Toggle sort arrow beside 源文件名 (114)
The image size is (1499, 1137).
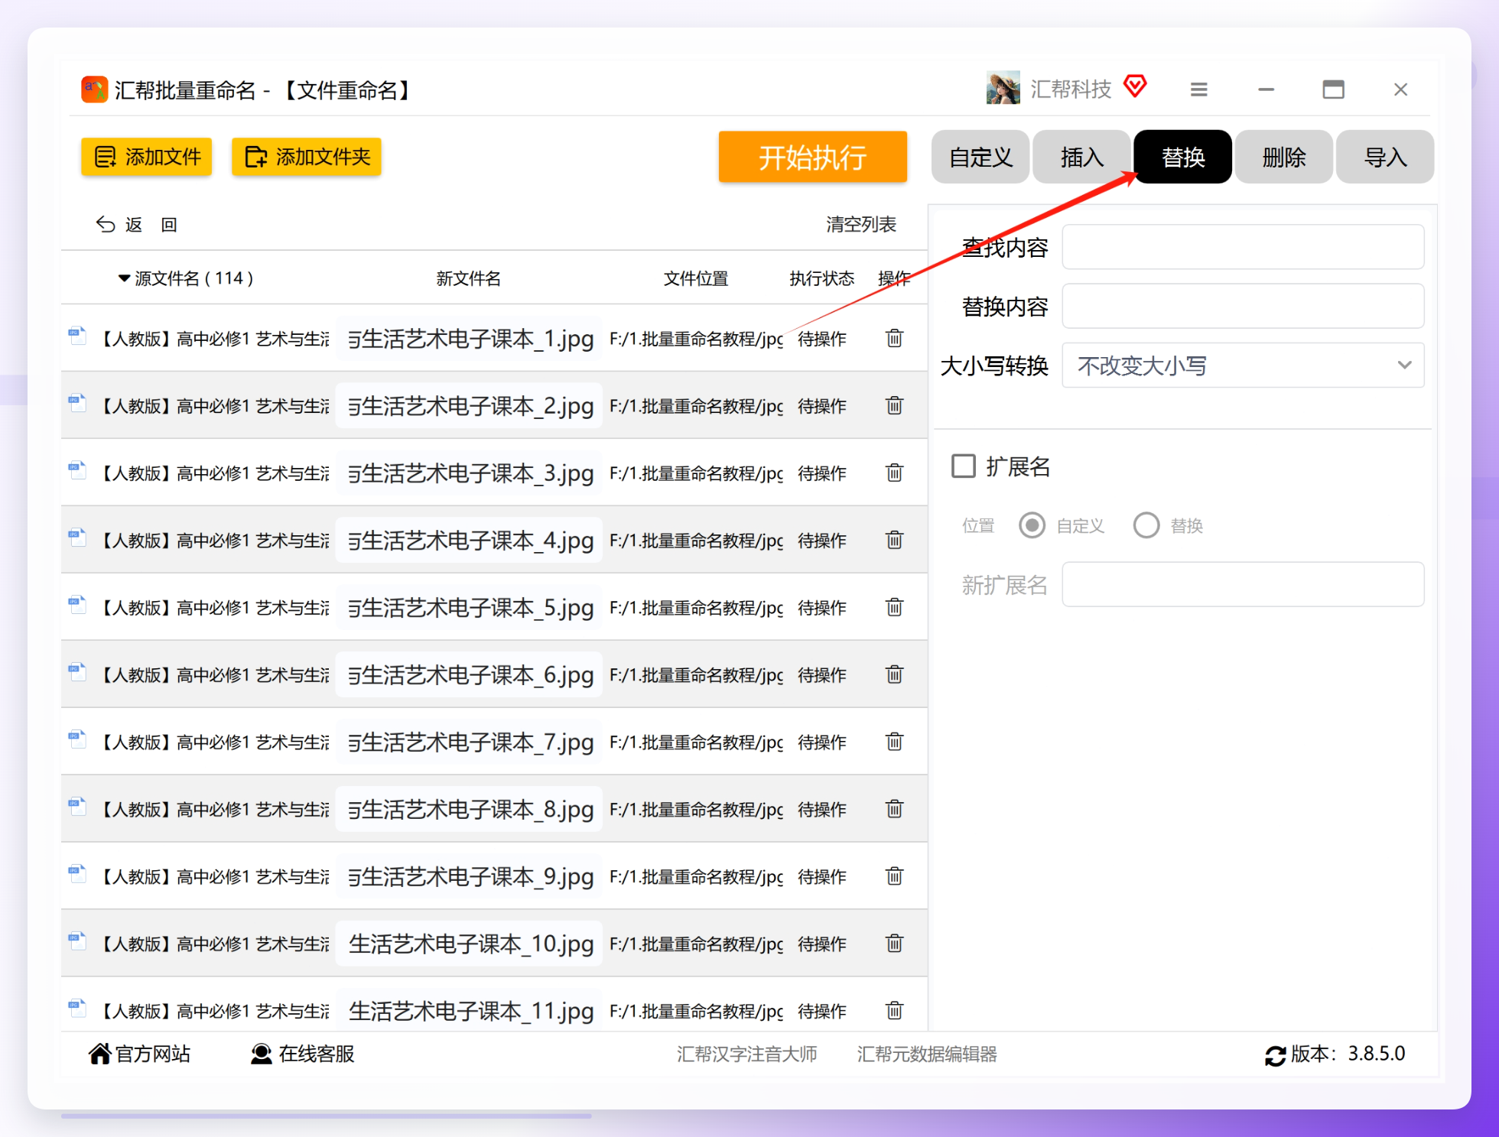pyautogui.click(x=124, y=278)
